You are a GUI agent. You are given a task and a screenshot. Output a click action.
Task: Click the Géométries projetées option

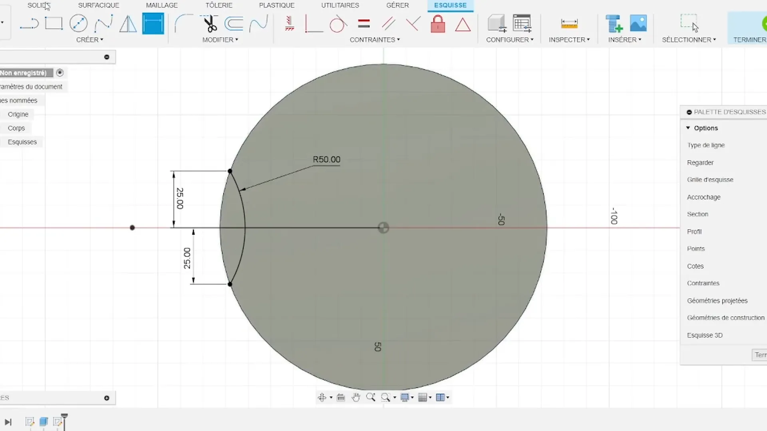tap(717, 301)
